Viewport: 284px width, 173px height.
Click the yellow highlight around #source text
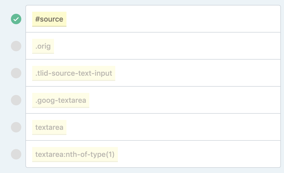coord(49,19)
